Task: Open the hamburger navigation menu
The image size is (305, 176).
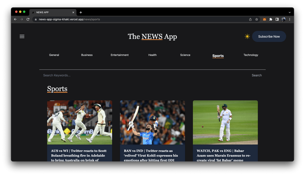Action: point(22,36)
